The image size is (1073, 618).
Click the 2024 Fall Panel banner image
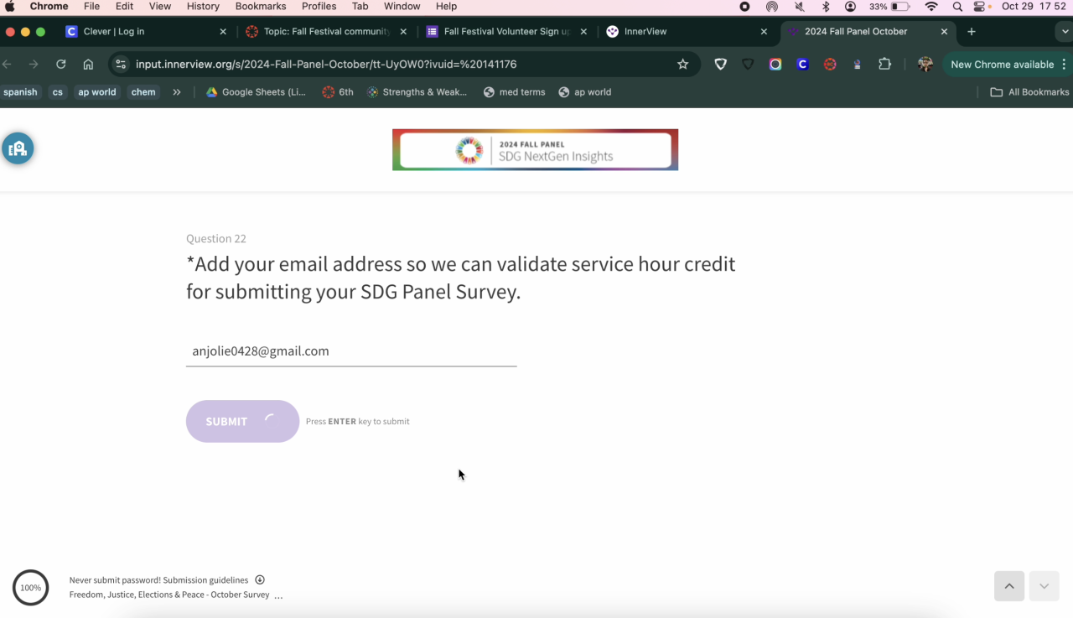coord(535,150)
